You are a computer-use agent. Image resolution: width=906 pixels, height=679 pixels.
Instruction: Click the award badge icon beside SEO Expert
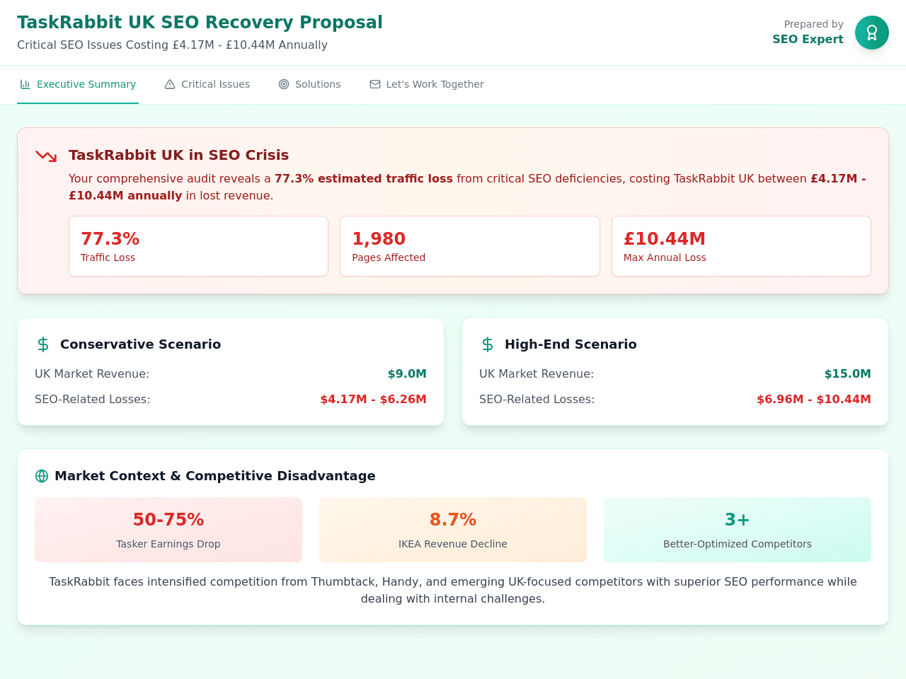tap(872, 33)
